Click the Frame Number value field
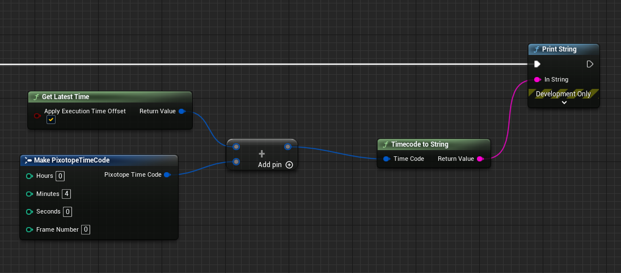This screenshot has height=273, width=621. [x=86, y=229]
